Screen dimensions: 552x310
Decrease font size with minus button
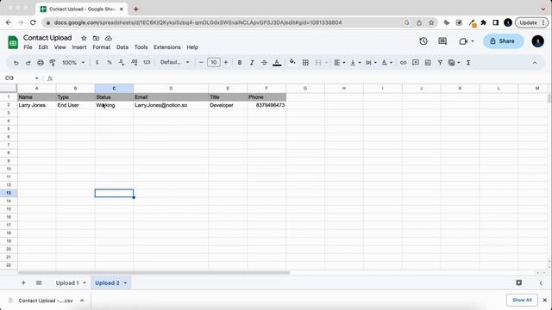click(201, 63)
